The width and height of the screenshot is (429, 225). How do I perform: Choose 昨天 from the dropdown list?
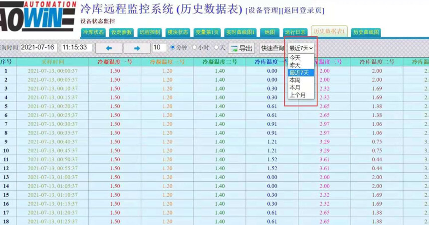(301, 65)
